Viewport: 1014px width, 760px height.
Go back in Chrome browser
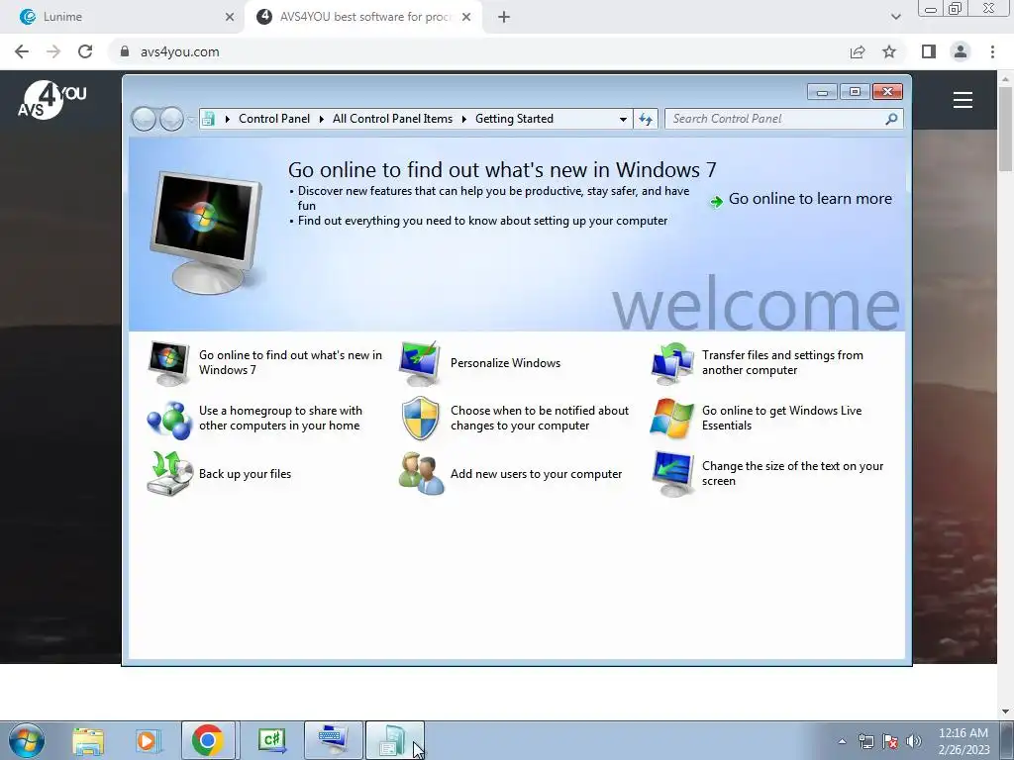[22, 51]
